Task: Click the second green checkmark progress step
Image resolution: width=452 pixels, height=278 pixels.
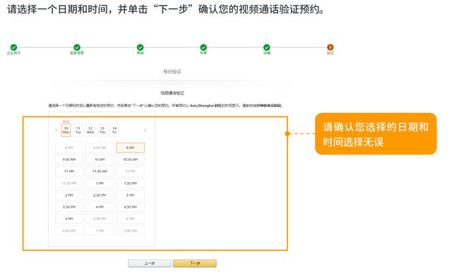Action: click(x=77, y=47)
